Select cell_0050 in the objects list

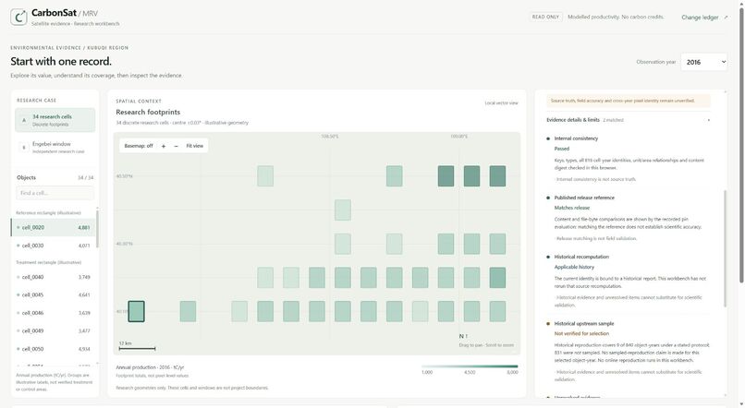[54, 349]
